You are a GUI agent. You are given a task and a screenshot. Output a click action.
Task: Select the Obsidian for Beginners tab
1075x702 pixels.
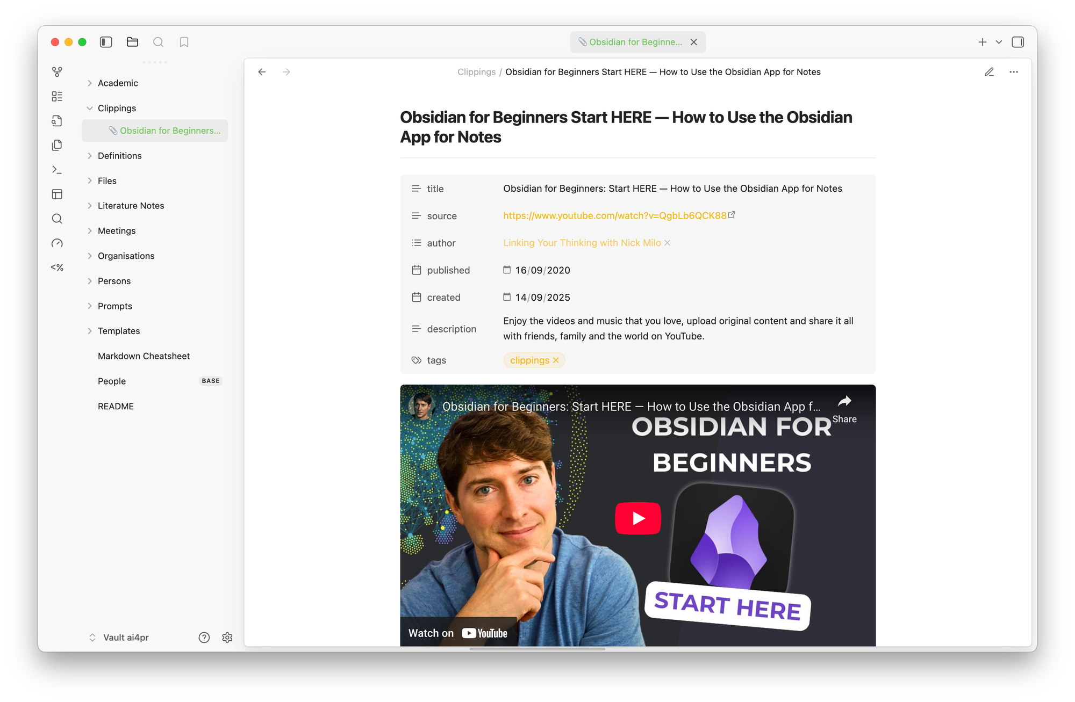coord(634,42)
